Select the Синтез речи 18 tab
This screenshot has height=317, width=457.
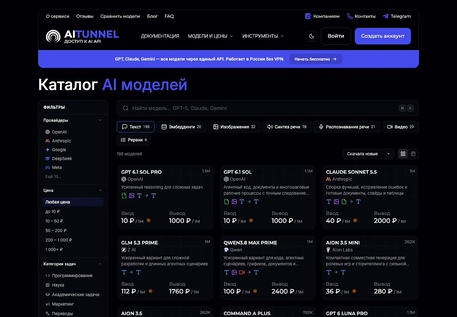(x=287, y=127)
